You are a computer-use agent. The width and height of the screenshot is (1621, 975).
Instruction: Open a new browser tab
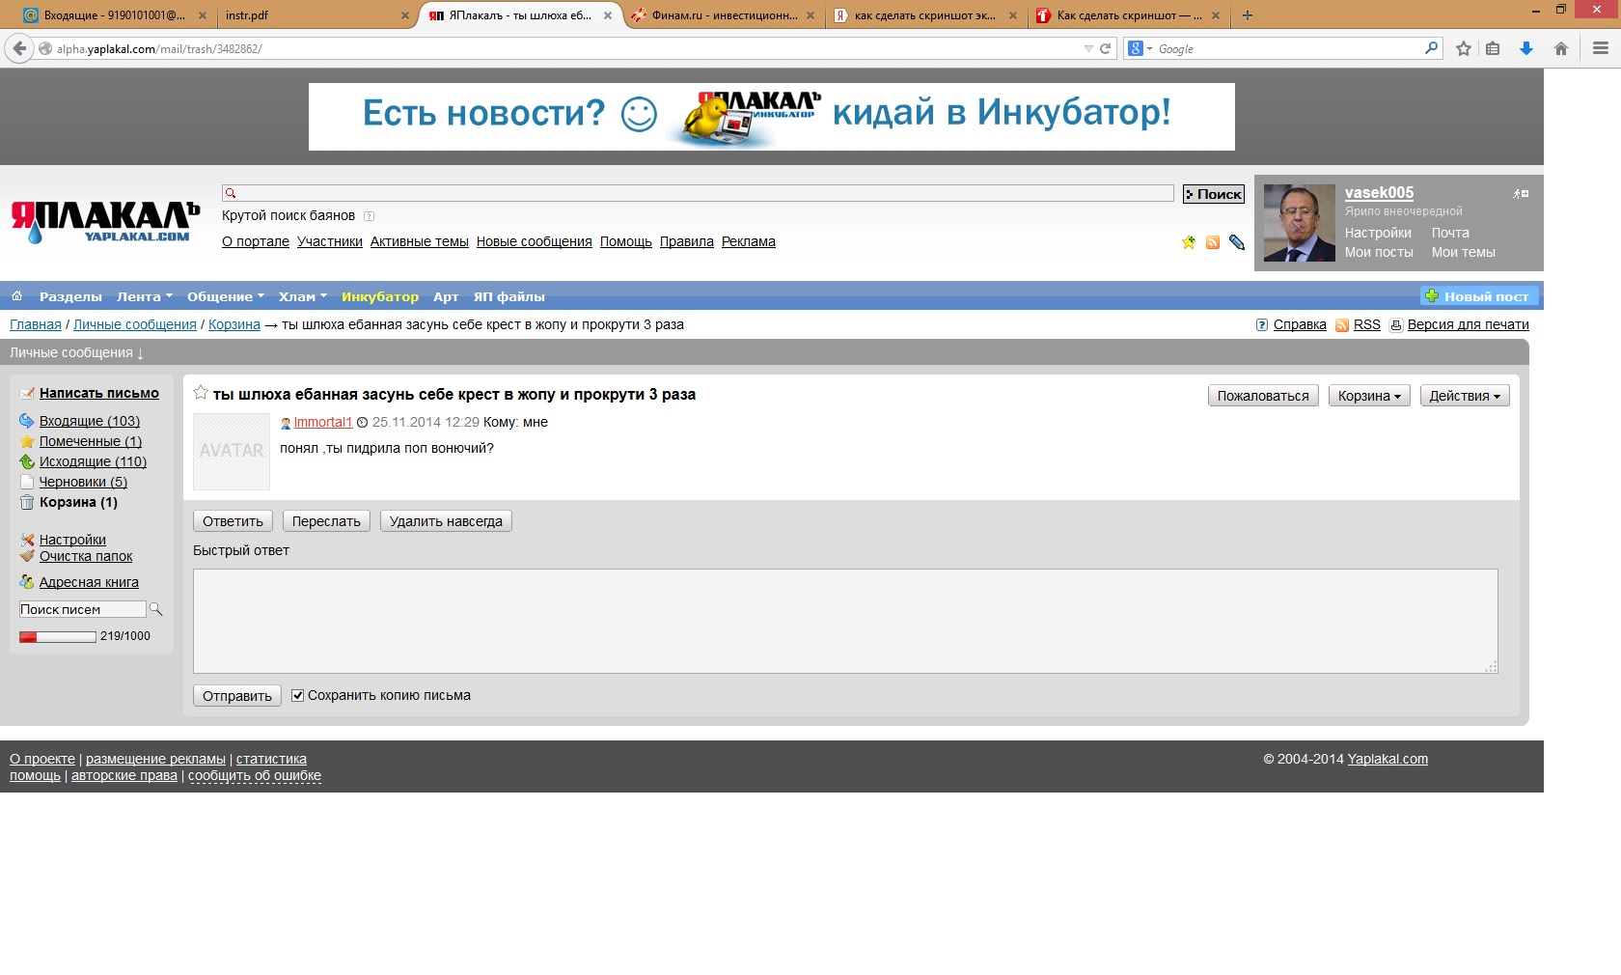(1248, 15)
